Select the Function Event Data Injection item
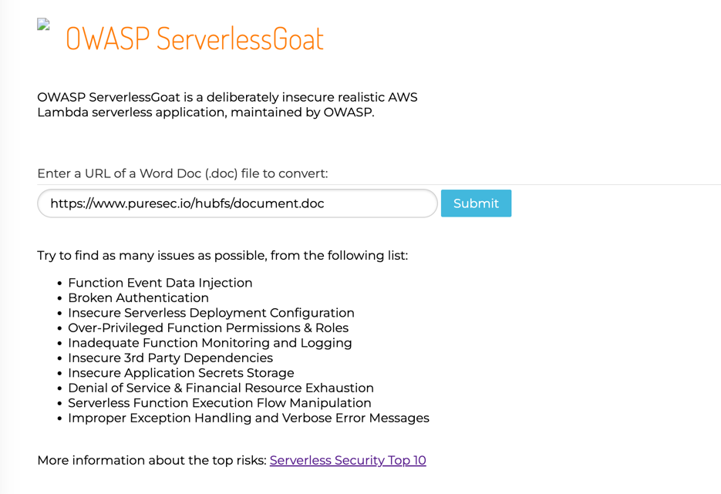Viewport: 721px width, 494px height. coord(160,283)
